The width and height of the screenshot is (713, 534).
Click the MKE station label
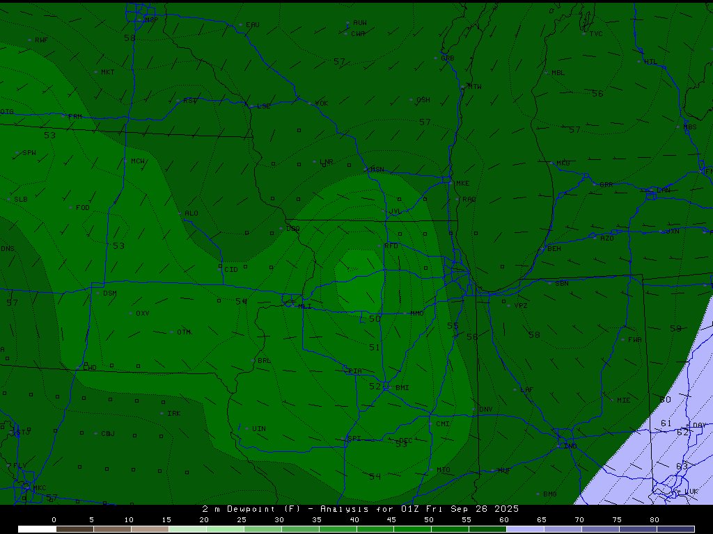tap(462, 184)
